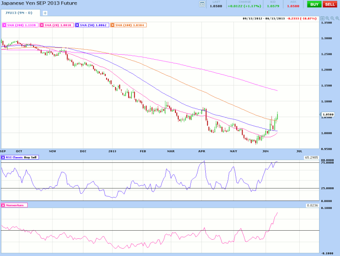Open RSI Classic Buy Sell settings

tap(22, 157)
